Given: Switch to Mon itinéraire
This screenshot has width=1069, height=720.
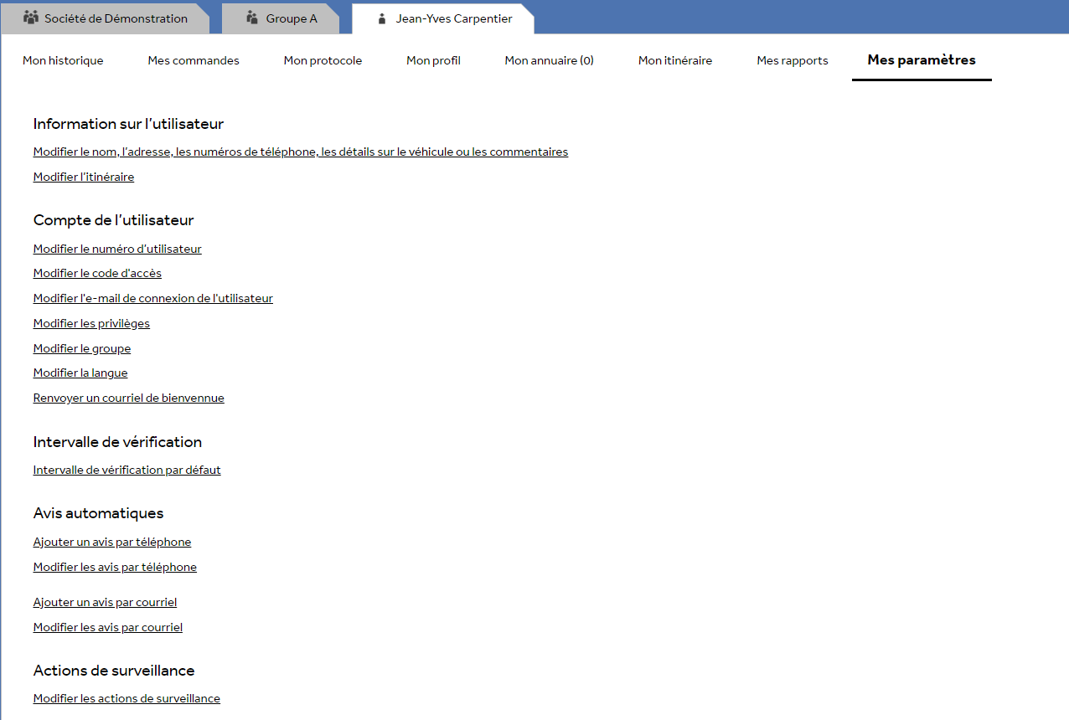Looking at the screenshot, I should click(675, 60).
